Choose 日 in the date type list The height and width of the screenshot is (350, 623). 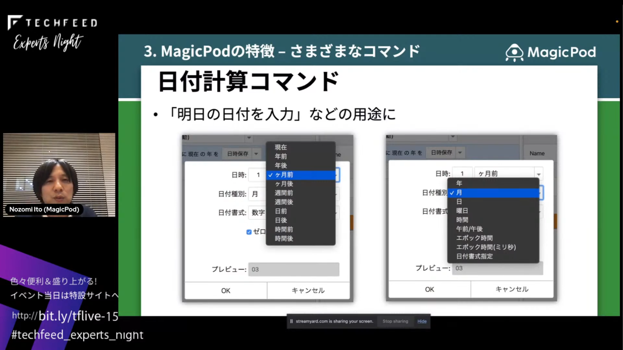click(493, 201)
